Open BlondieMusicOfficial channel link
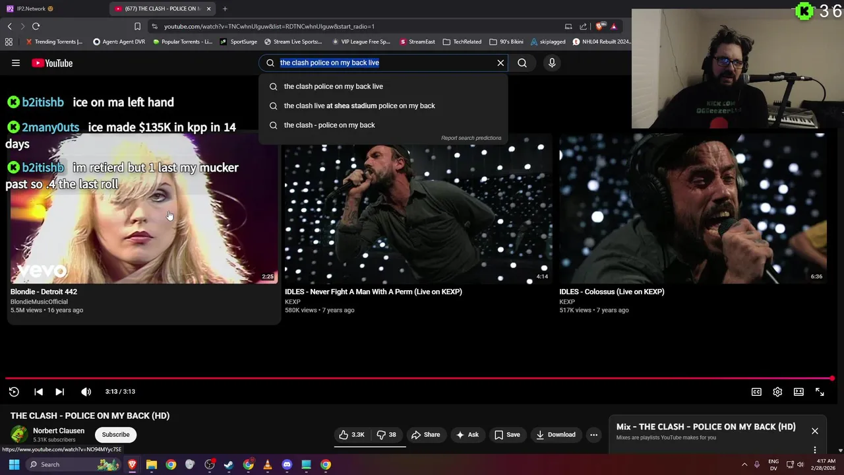844x475 pixels. point(39,301)
